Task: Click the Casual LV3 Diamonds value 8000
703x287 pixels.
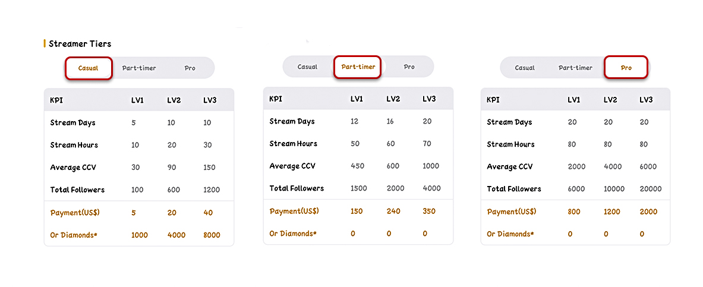Action: (x=212, y=235)
